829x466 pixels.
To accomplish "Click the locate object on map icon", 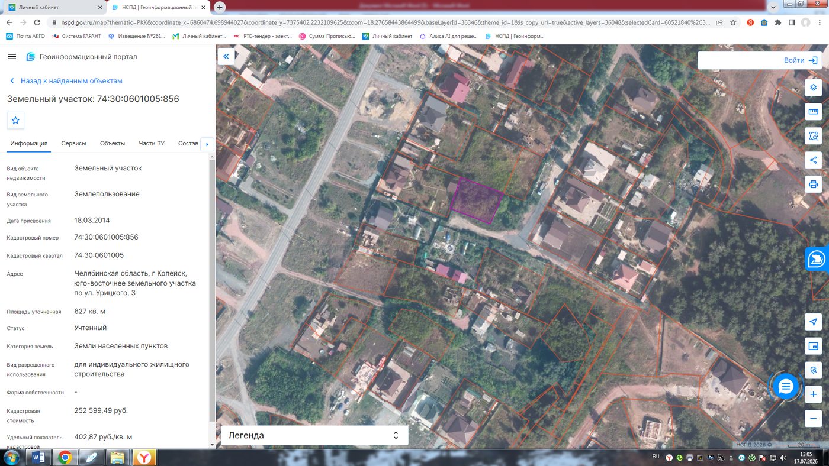I will point(814,370).
